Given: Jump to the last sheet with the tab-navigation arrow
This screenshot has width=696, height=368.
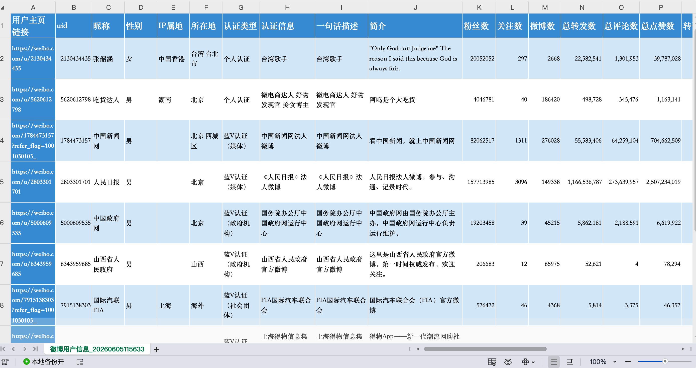Looking at the screenshot, I should [x=35, y=349].
